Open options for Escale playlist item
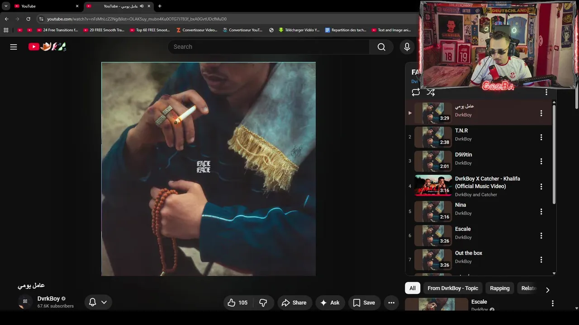Image resolution: width=579 pixels, height=325 pixels. 541,236
